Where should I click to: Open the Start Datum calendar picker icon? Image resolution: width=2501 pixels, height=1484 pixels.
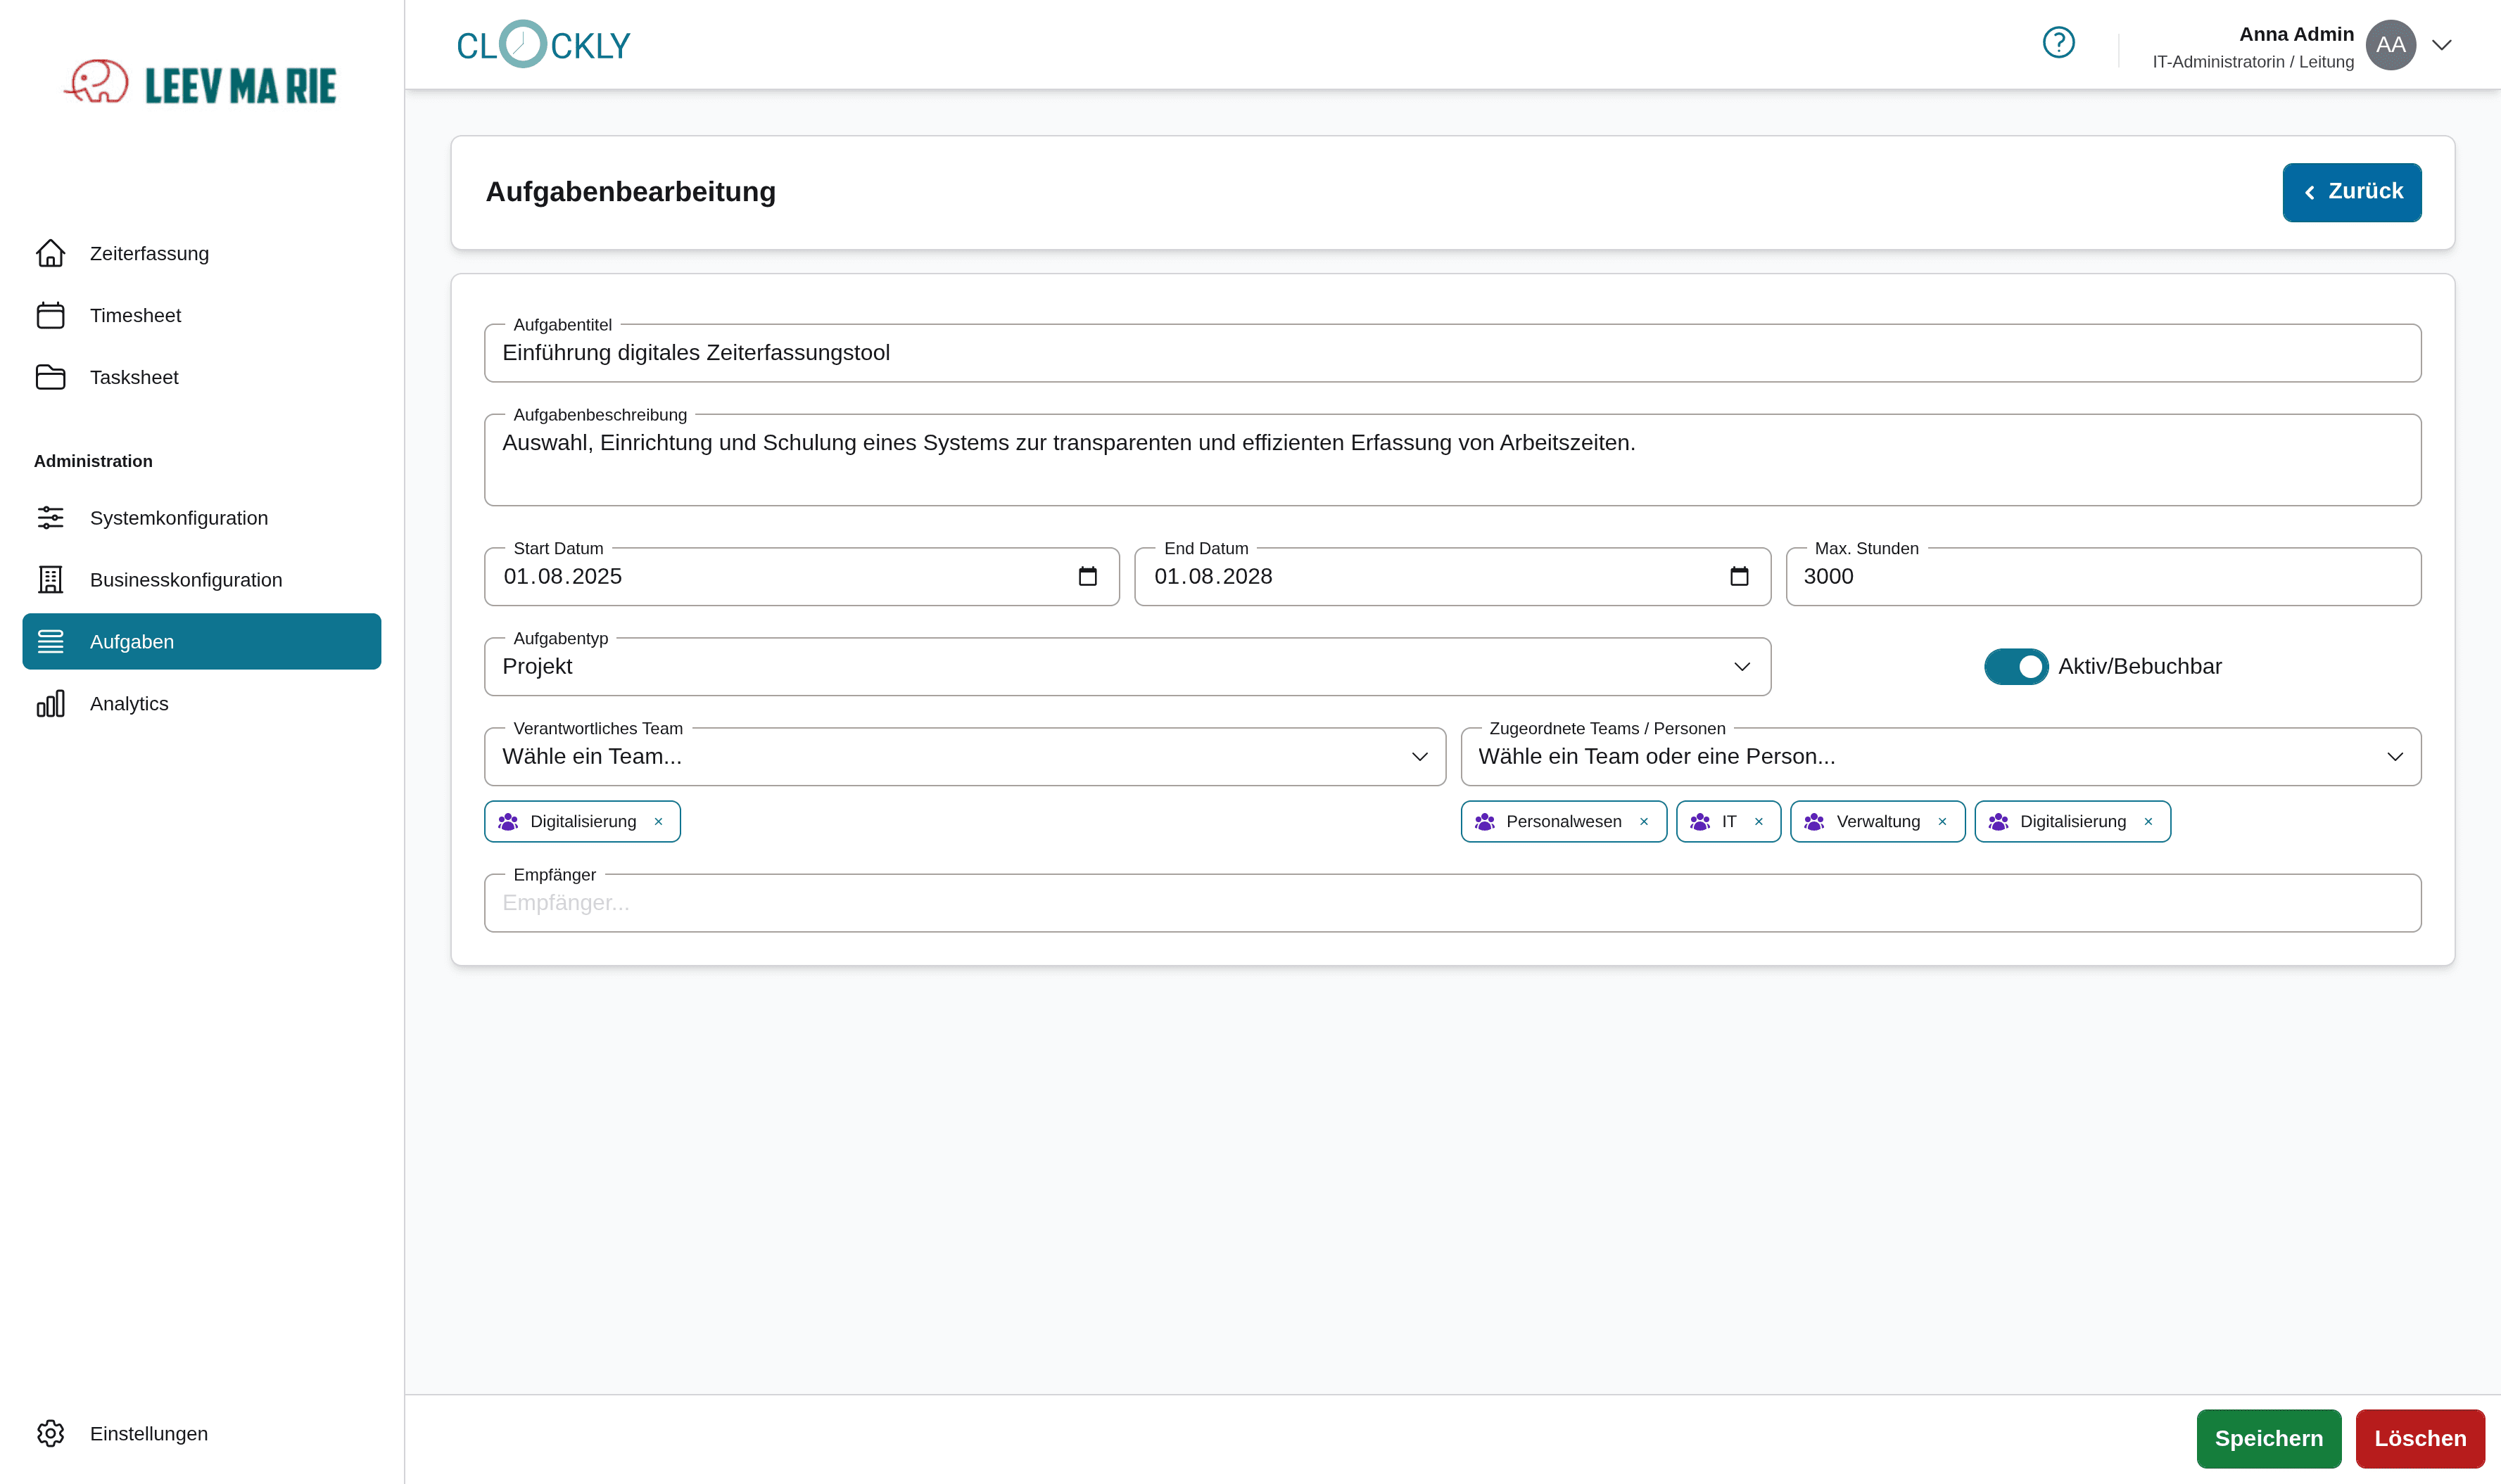coord(1087,576)
